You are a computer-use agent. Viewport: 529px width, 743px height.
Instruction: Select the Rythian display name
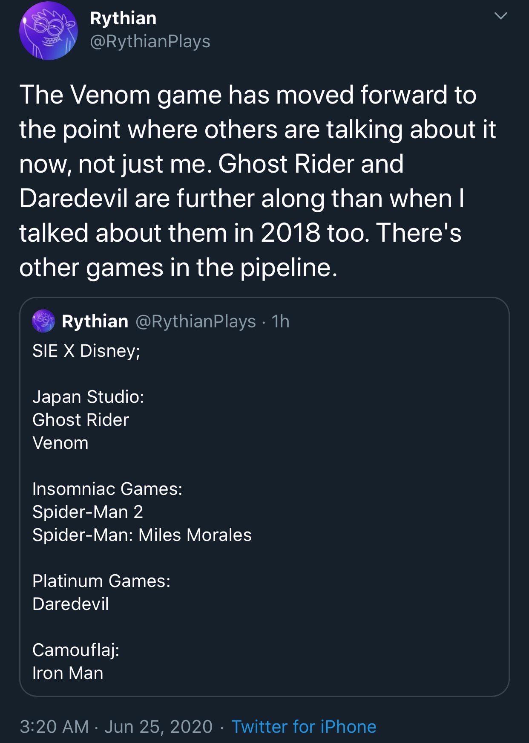123,18
